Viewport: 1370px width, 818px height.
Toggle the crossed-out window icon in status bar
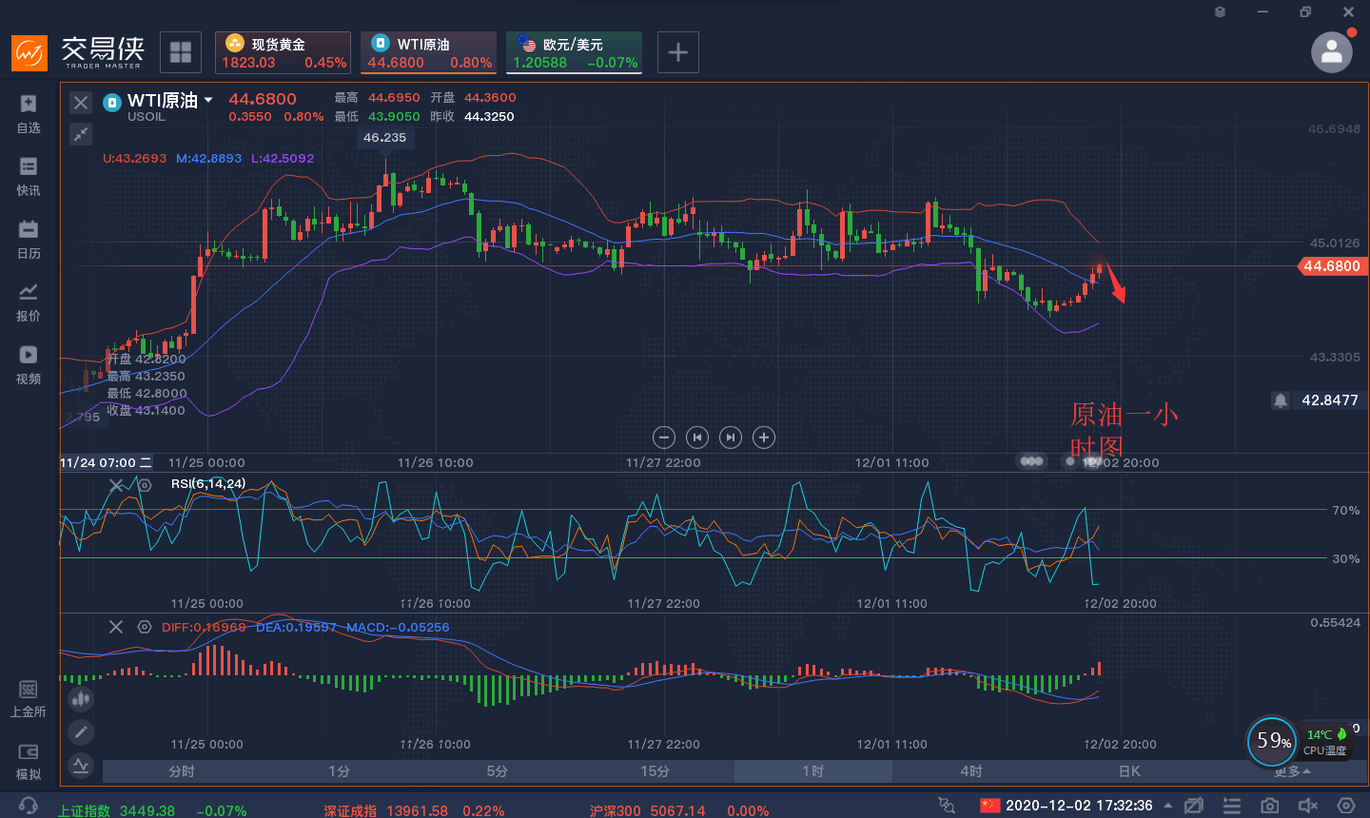tap(1194, 806)
